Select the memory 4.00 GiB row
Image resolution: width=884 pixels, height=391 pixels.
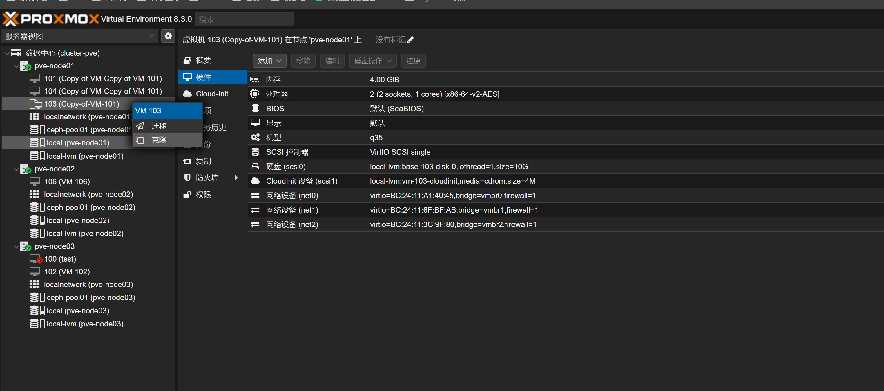point(566,79)
